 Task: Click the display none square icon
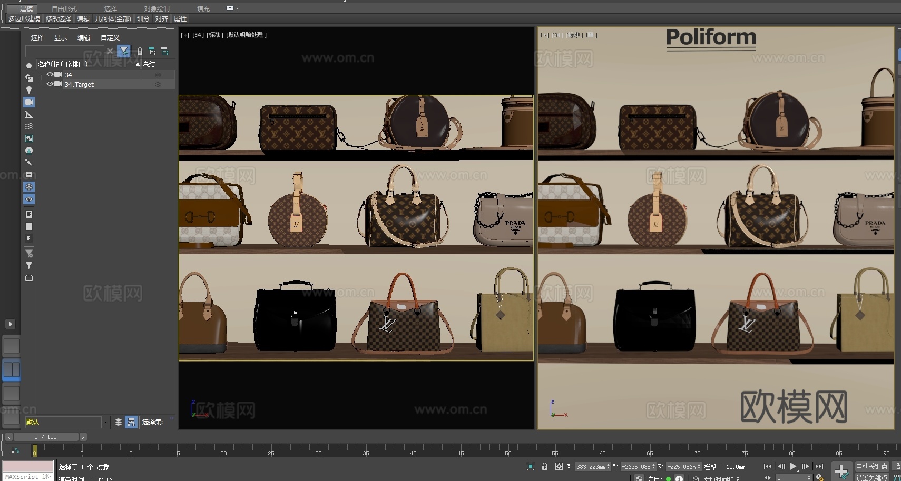pyautogui.click(x=29, y=226)
